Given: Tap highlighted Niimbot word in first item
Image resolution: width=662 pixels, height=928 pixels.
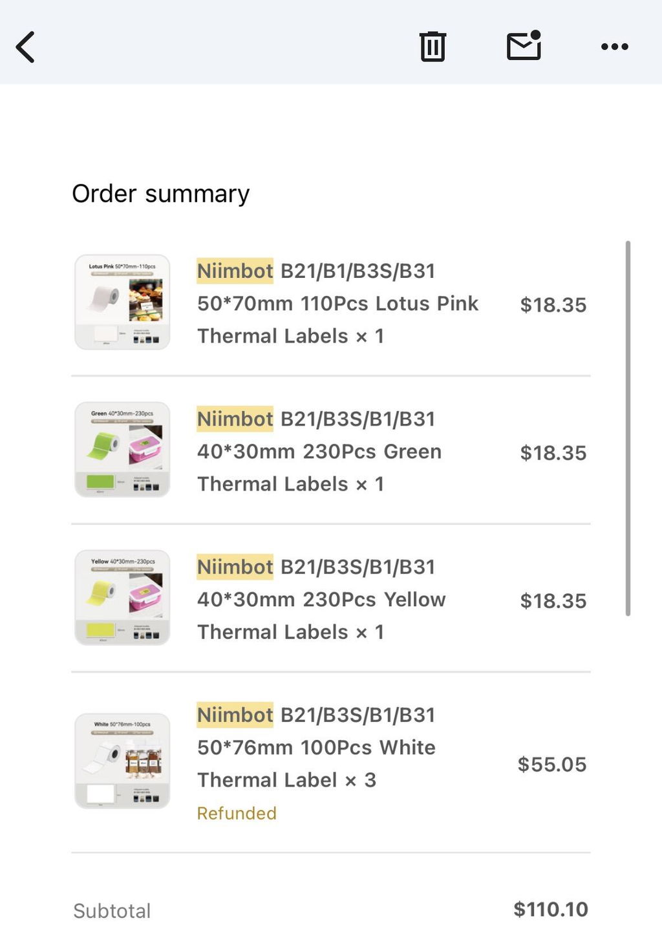Looking at the screenshot, I should click(235, 271).
